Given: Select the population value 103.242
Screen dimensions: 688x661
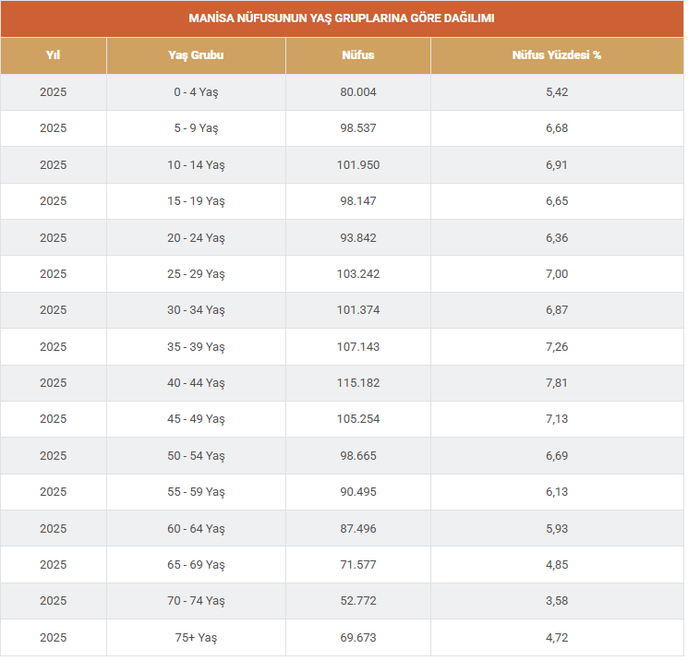Looking at the screenshot, I should (x=358, y=274).
